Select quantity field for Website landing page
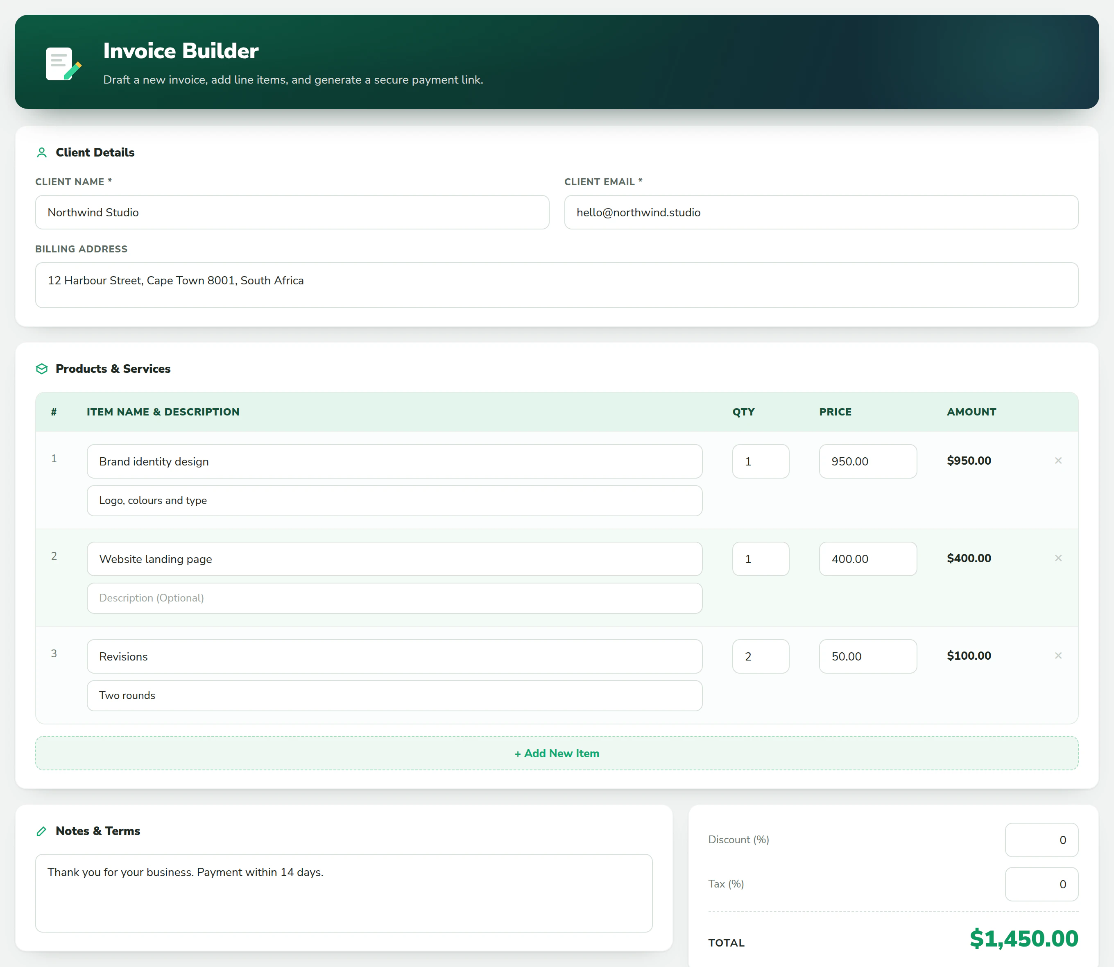Viewport: 1114px width, 967px height. tap(761, 559)
